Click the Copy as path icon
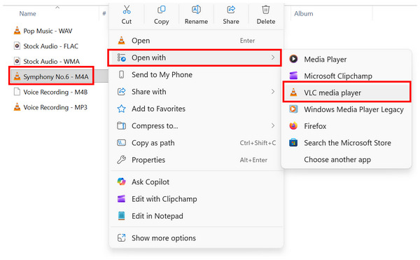Viewport: 420px width, 260px height. point(121,143)
